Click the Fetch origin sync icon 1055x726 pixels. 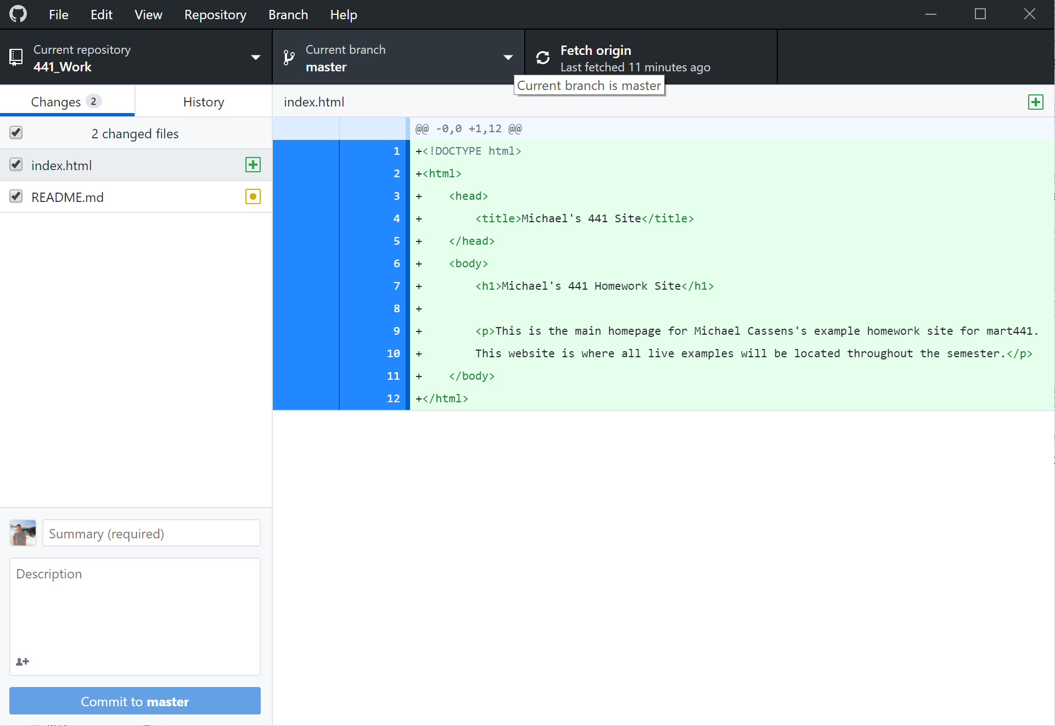point(543,58)
